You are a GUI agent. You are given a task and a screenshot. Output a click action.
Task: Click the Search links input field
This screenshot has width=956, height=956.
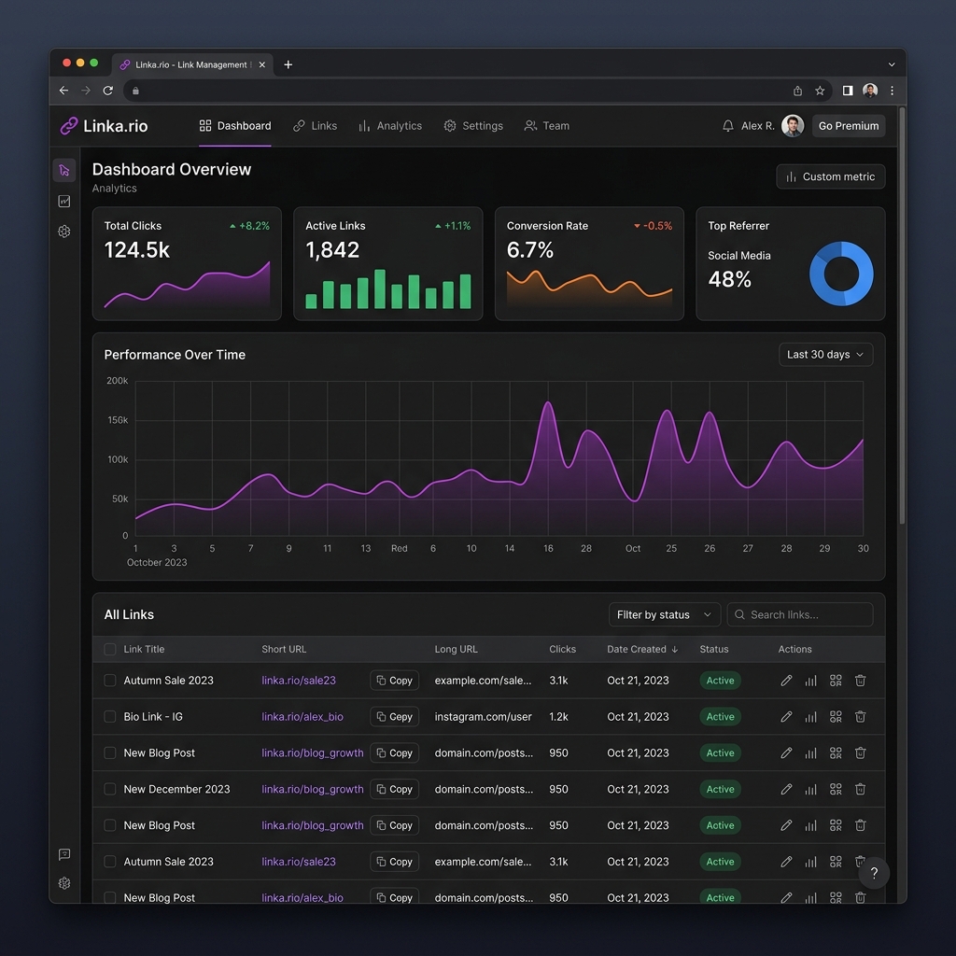[799, 614]
